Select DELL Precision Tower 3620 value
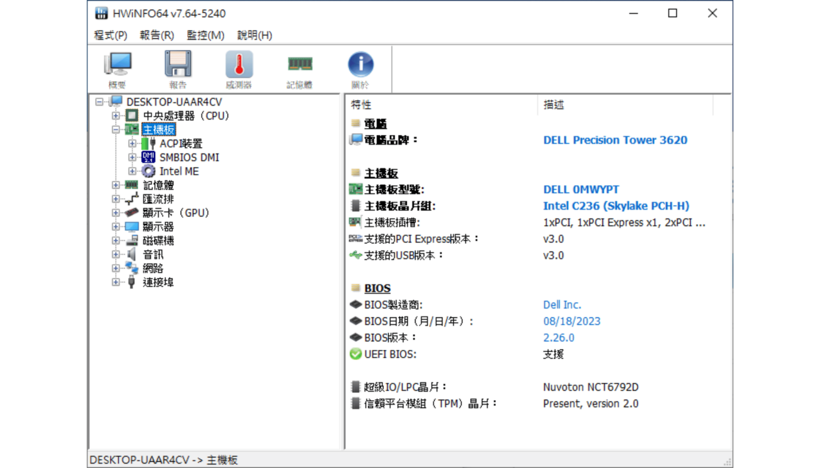Screen dimensions: 820x468 point(615,140)
